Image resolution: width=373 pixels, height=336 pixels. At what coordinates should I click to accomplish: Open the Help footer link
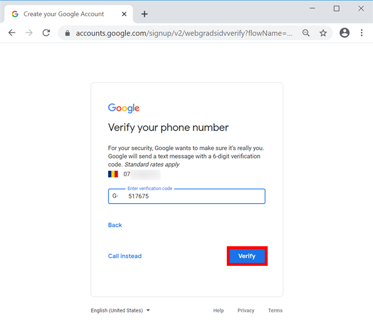pos(218,311)
